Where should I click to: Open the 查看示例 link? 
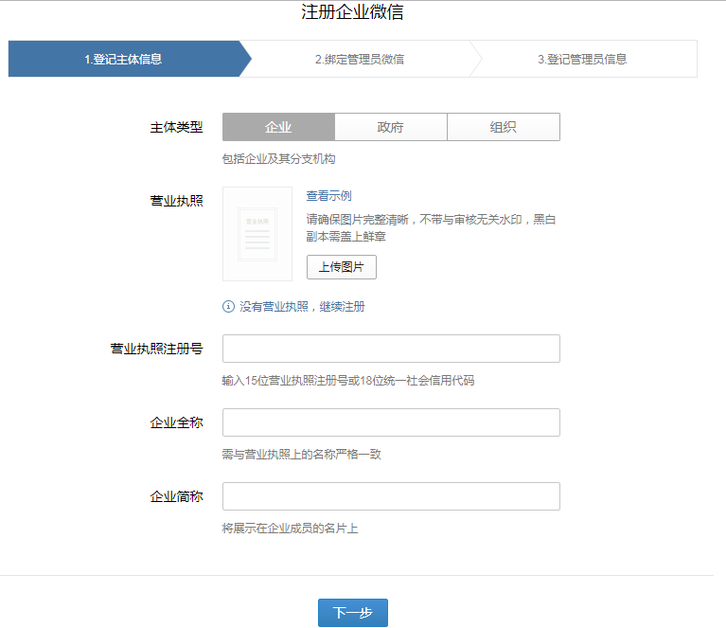[x=328, y=196]
